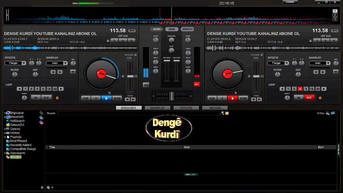Viewport: 343px width, 193px height.
Task: Expand the Bilgisayar tree node
Action: coord(5,113)
